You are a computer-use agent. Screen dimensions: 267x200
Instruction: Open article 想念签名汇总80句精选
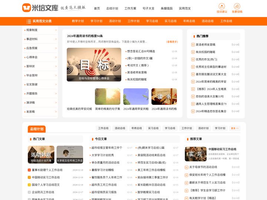141,51
